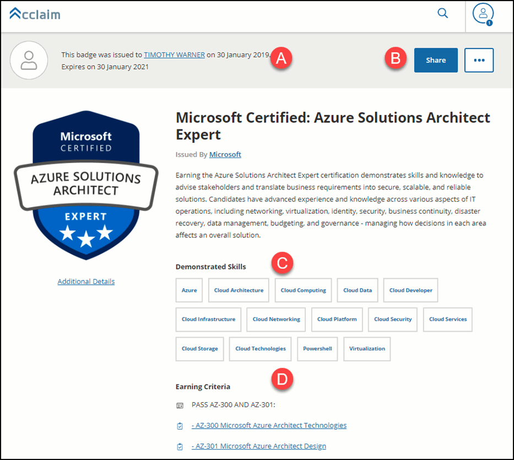Screen dimensions: 514x460
Task: Click the gray placeholder avatar icon
Action: (x=29, y=61)
